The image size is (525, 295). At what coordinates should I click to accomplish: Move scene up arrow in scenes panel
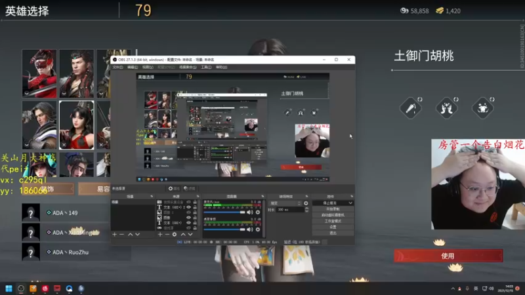[x=130, y=235]
